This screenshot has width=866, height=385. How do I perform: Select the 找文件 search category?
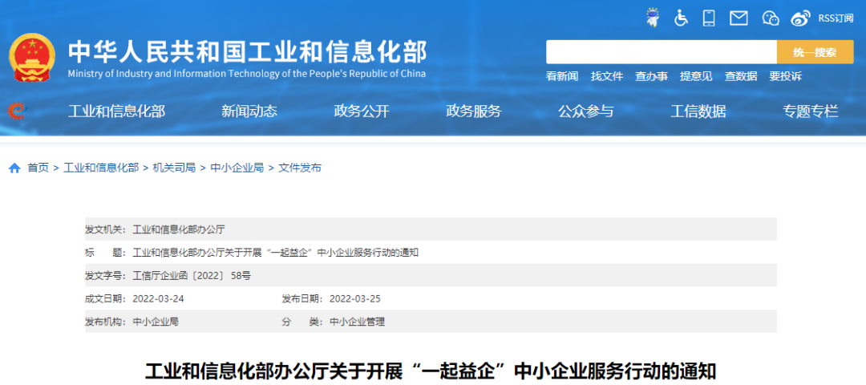(607, 76)
